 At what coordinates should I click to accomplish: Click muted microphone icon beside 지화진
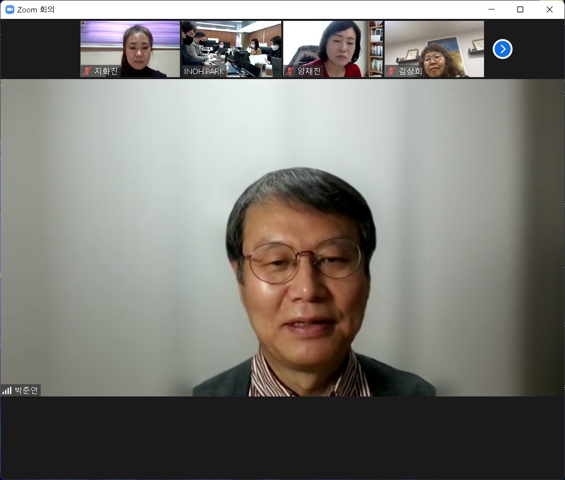86,71
